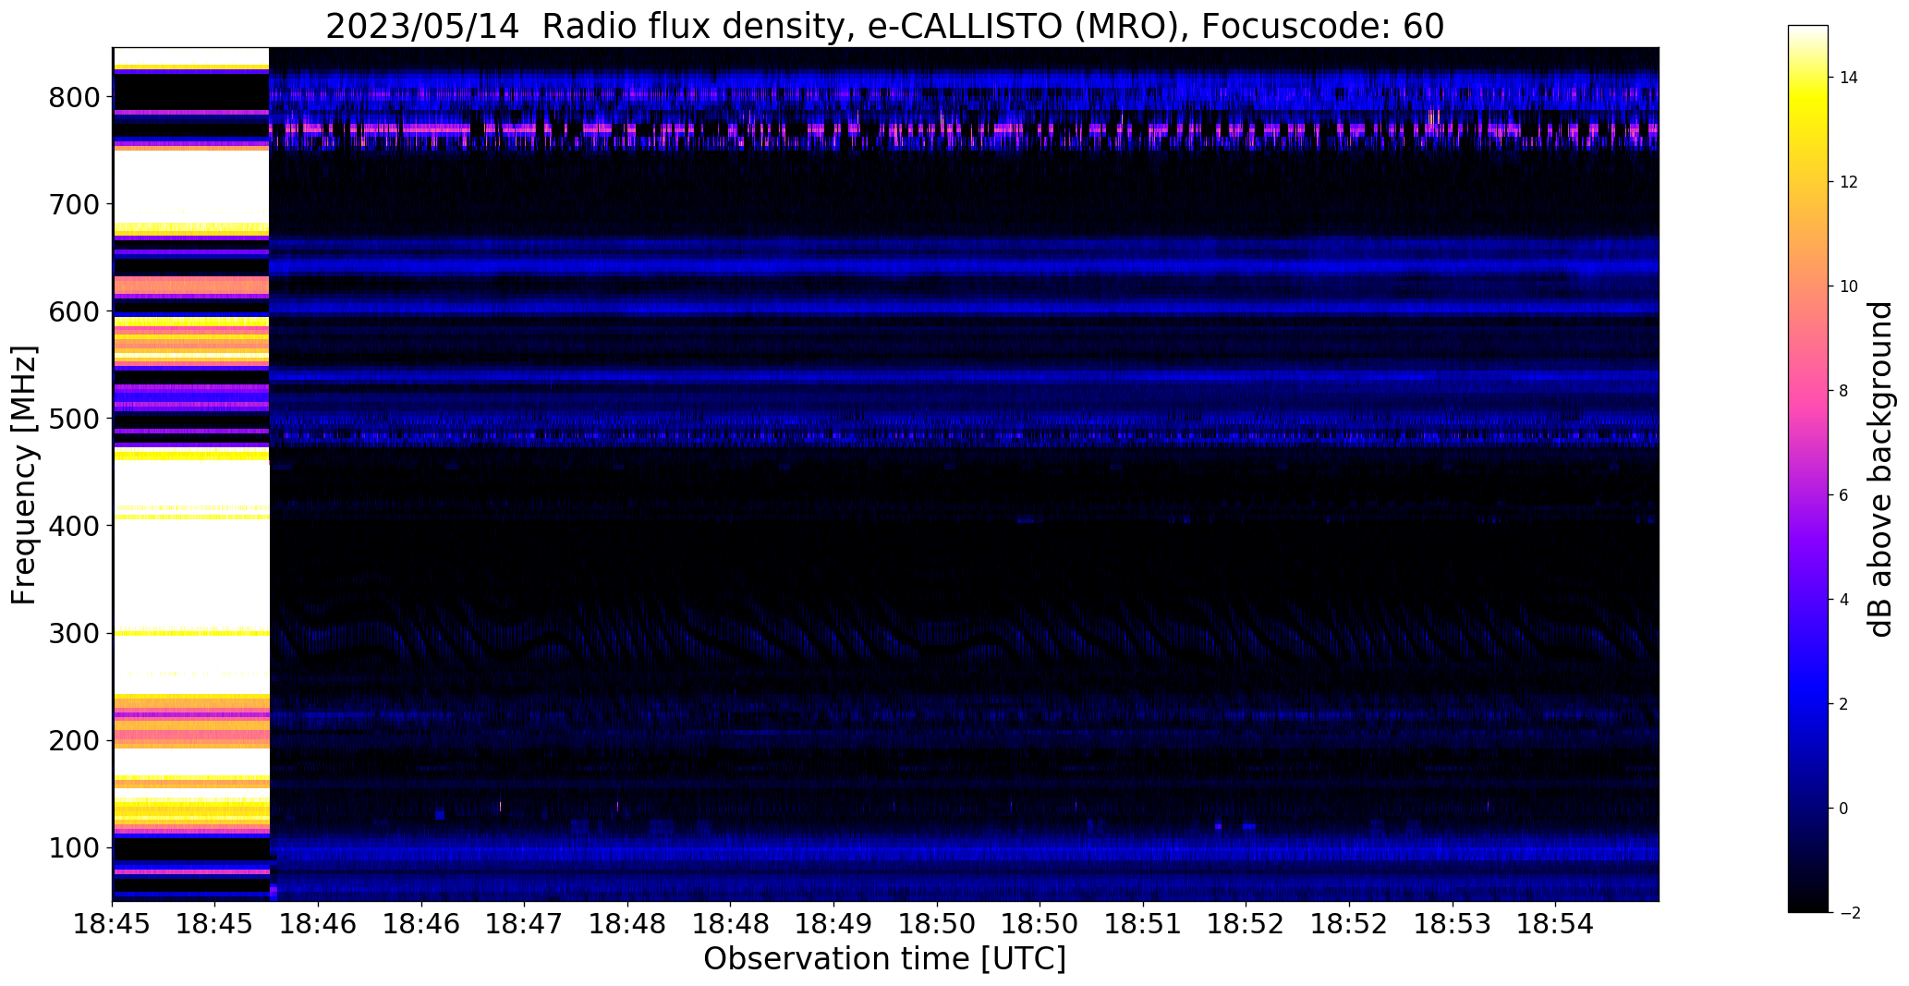This screenshot has width=1909, height=986.
Task: Click the 800 frequency tick label
Action: [x=74, y=97]
